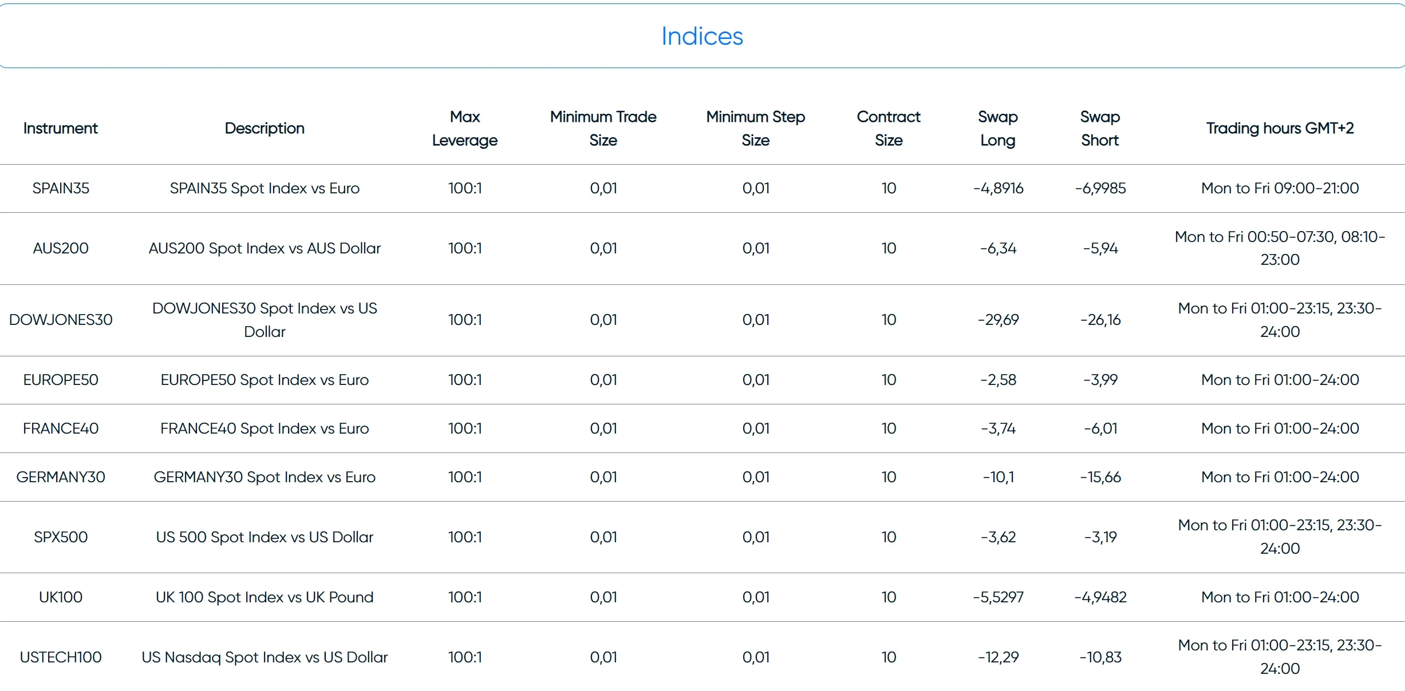Select the USTECH100 instrument cell
This screenshot has width=1405, height=691.
coord(61,657)
